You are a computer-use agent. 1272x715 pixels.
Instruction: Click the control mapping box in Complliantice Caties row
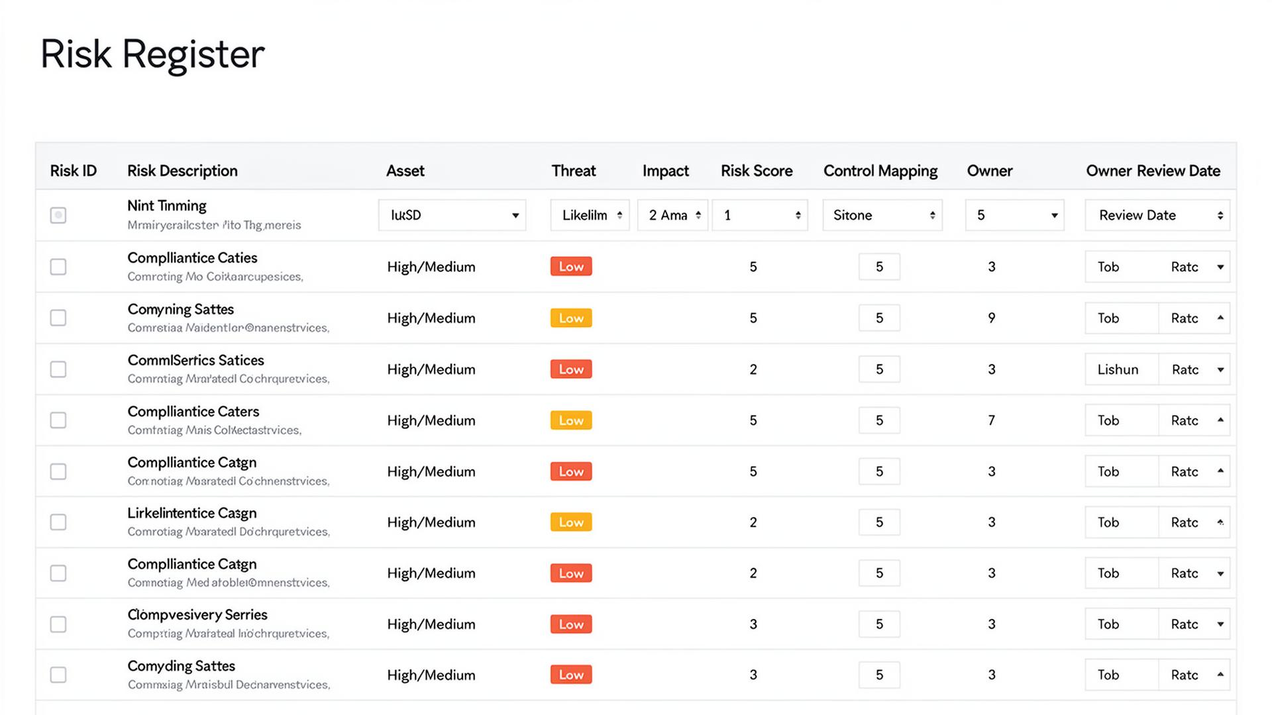pyautogui.click(x=879, y=267)
